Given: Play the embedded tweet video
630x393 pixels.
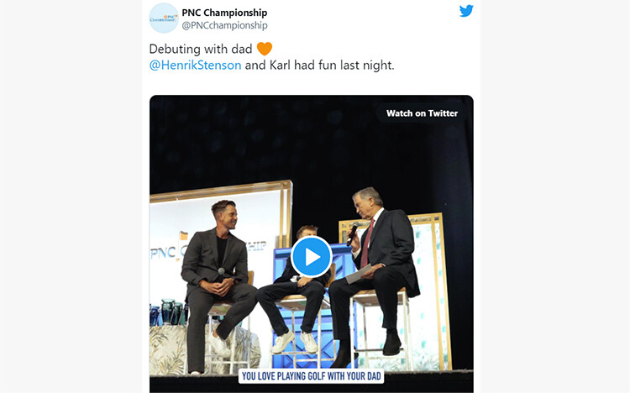Looking at the screenshot, I should coord(312,257).
